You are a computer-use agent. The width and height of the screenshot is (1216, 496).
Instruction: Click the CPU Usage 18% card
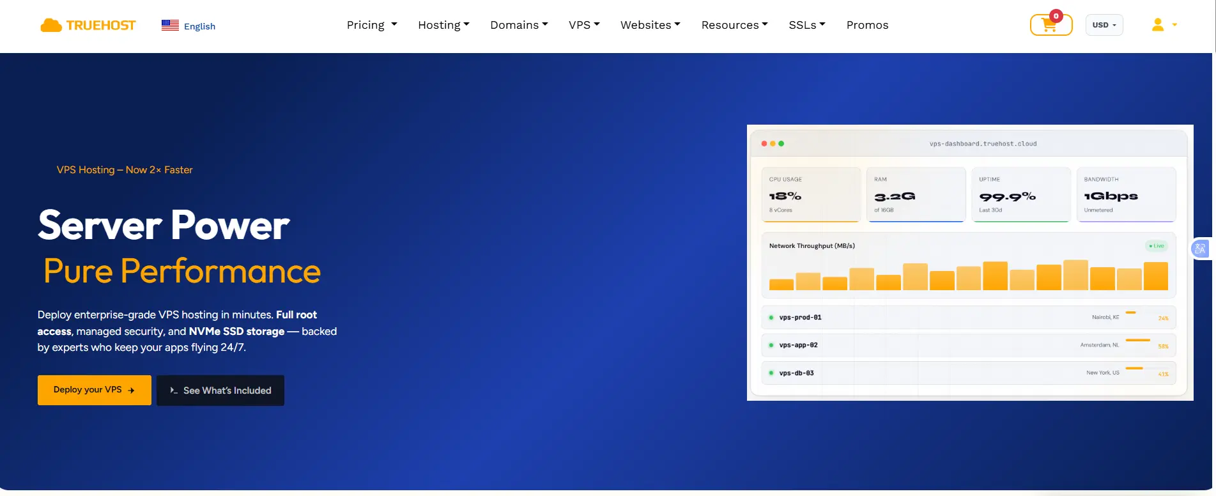pos(811,195)
